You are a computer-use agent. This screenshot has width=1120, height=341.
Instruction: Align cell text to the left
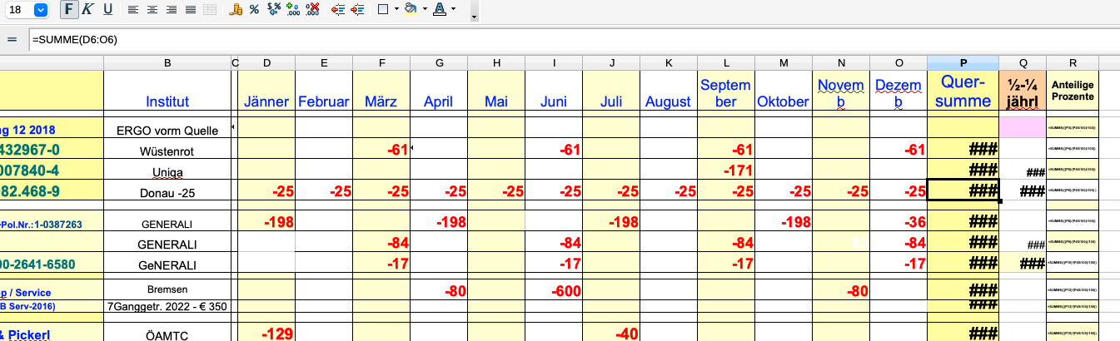pos(133,10)
